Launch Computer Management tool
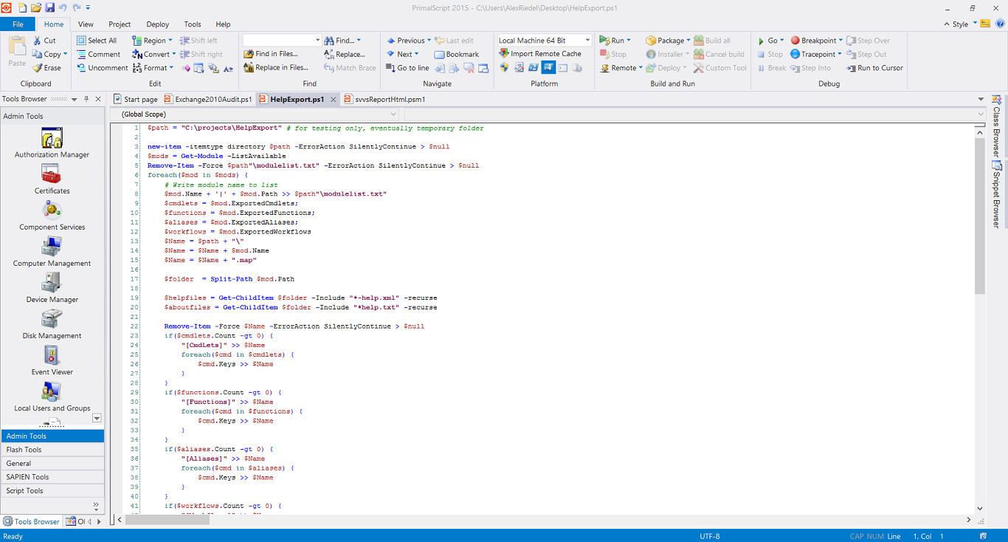Screen dimensions: 1008x542 (x=52, y=252)
